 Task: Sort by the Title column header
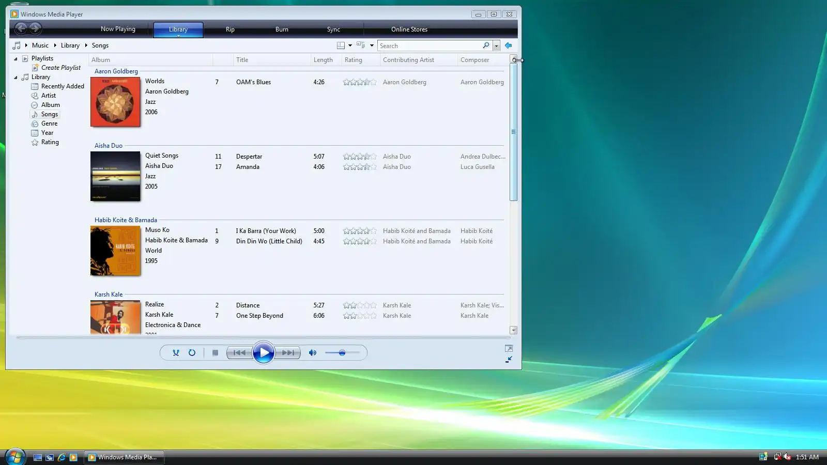click(272, 60)
